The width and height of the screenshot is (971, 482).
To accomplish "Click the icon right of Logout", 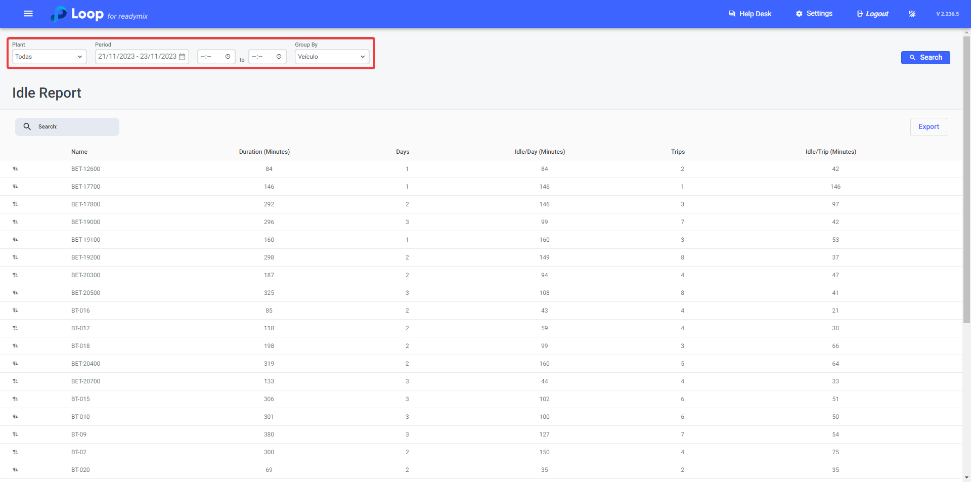I will coord(912,14).
